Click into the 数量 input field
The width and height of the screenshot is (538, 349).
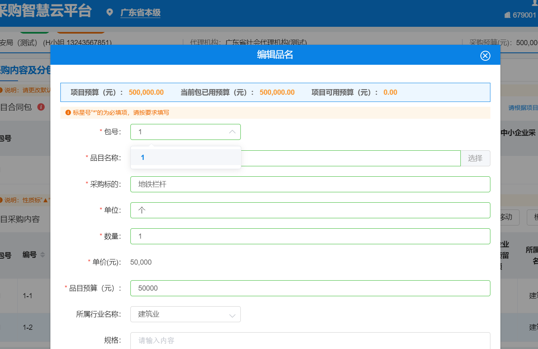point(310,236)
